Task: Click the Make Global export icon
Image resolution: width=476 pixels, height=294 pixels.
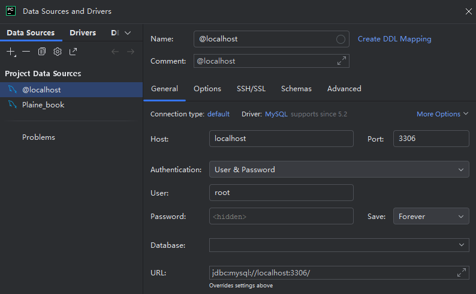Action: point(73,52)
